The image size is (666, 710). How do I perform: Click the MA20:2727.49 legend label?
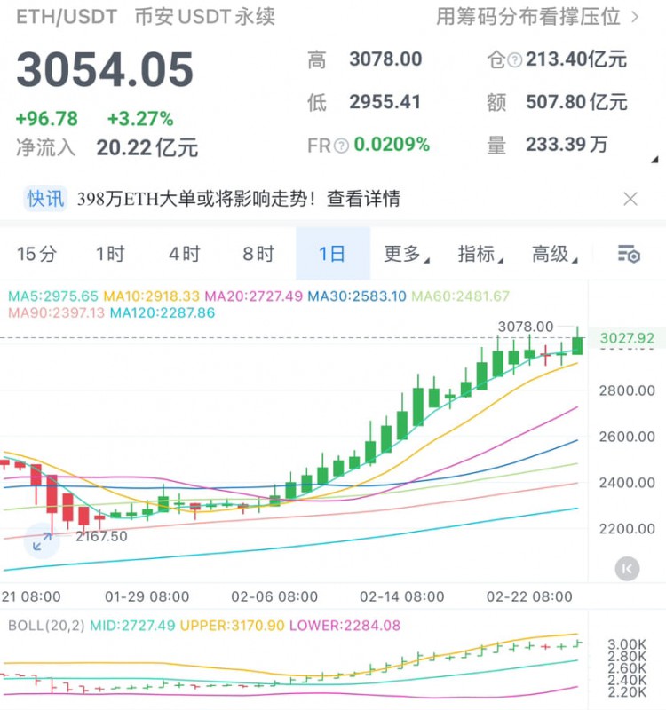pyautogui.click(x=254, y=296)
